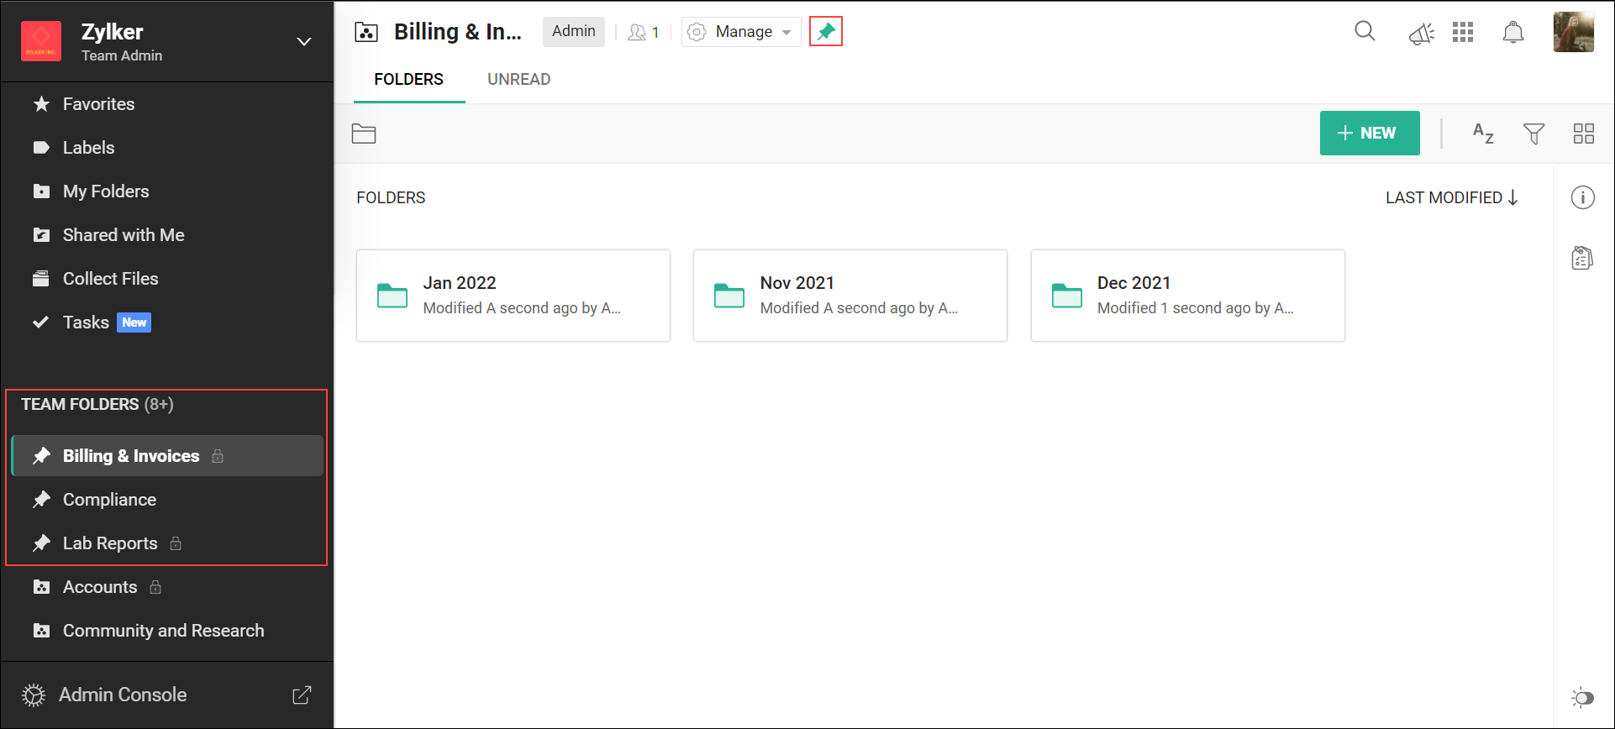Show folder details info icon
The height and width of the screenshot is (729, 1615).
(1582, 197)
